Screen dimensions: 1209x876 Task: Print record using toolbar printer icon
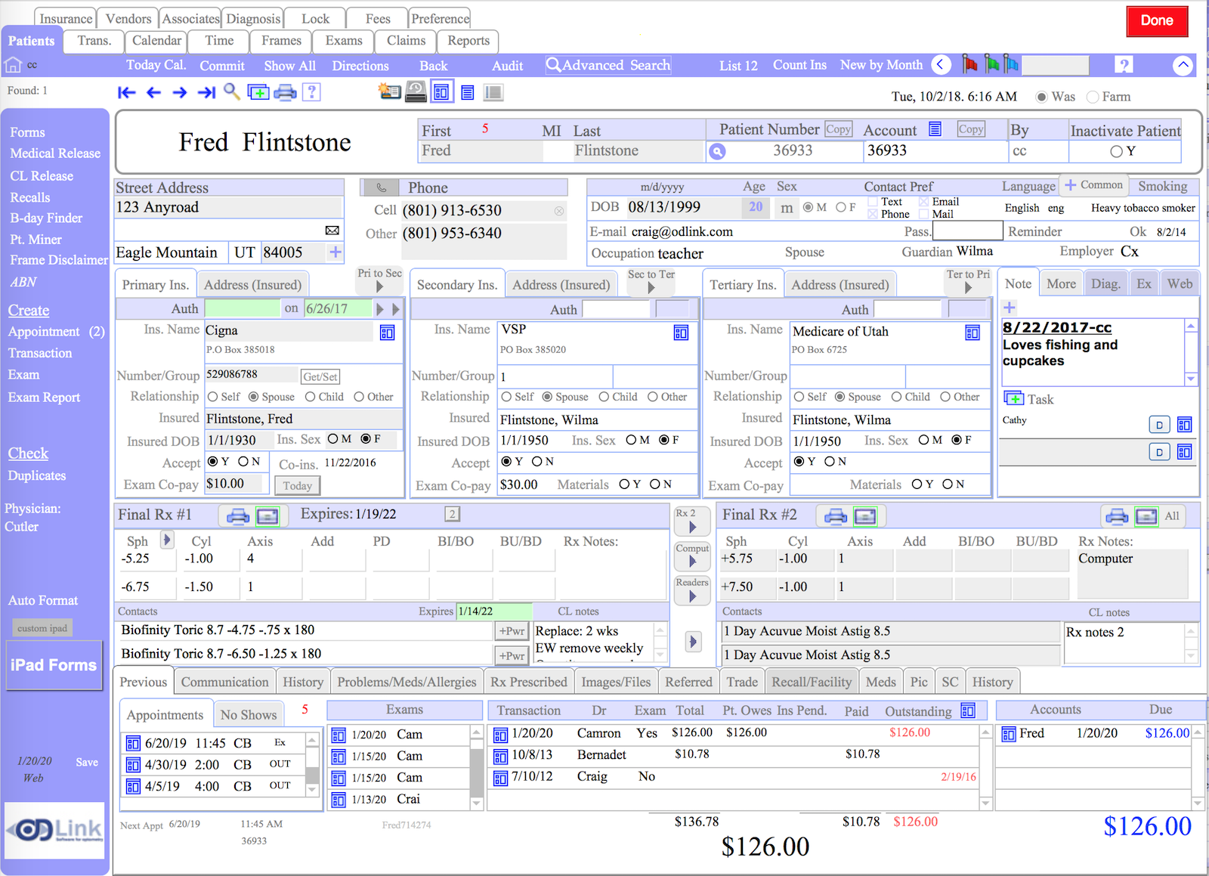click(x=285, y=92)
